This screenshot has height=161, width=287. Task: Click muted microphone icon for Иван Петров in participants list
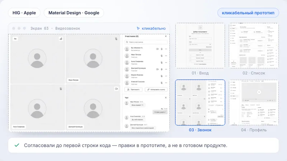pyautogui.click(x=162, y=56)
